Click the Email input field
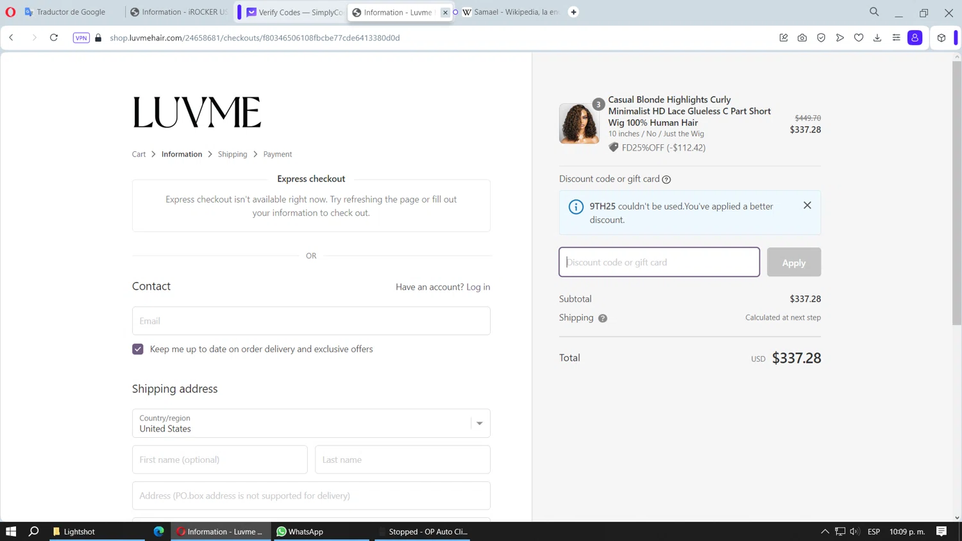The height and width of the screenshot is (541, 962). [x=311, y=320]
